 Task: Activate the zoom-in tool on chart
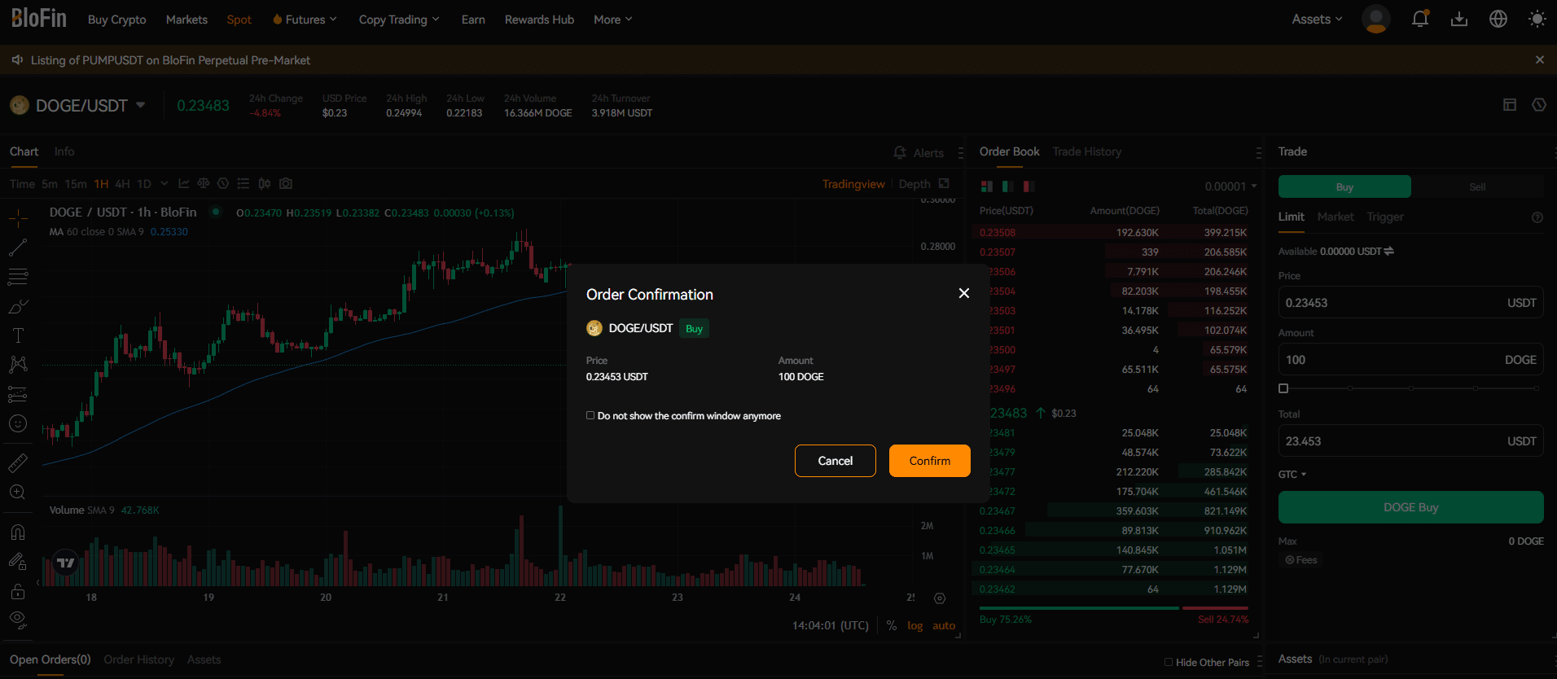coord(18,493)
